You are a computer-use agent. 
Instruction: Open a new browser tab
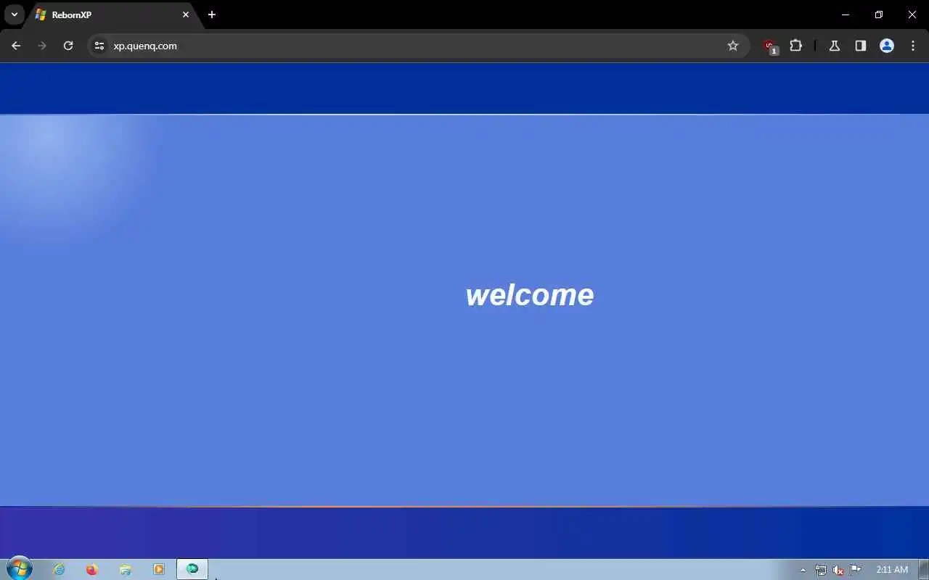pos(212,14)
